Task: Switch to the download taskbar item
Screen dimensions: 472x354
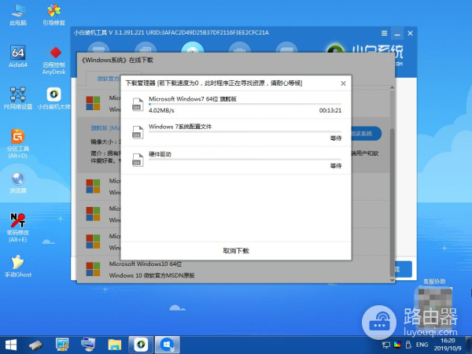Action: click(168, 345)
